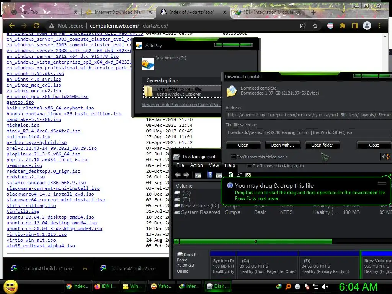The image size is (392, 294).
Task: Click the Not secure warning icon
Action: coord(52,26)
